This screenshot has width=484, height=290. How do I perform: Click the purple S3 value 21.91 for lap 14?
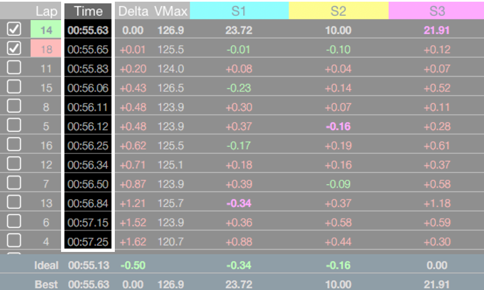pos(436,30)
